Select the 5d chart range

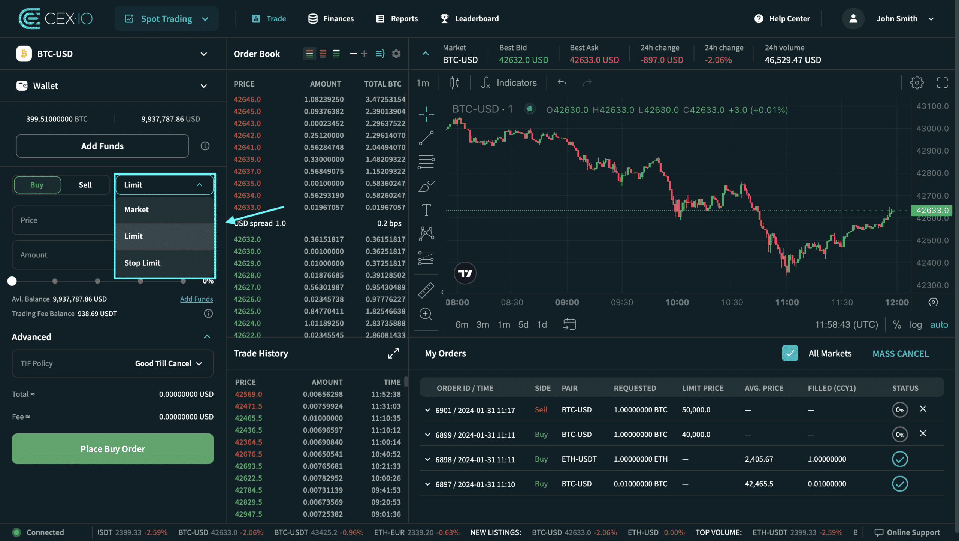(x=523, y=324)
